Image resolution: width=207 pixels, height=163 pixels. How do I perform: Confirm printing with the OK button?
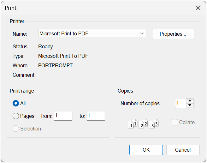click(x=146, y=150)
